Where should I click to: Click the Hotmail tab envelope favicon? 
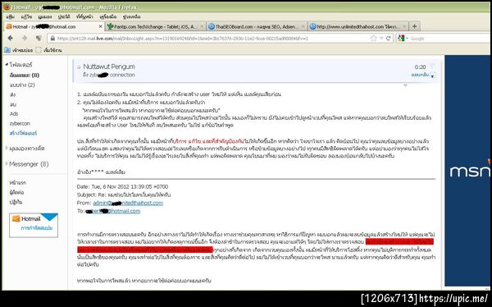(x=9, y=27)
